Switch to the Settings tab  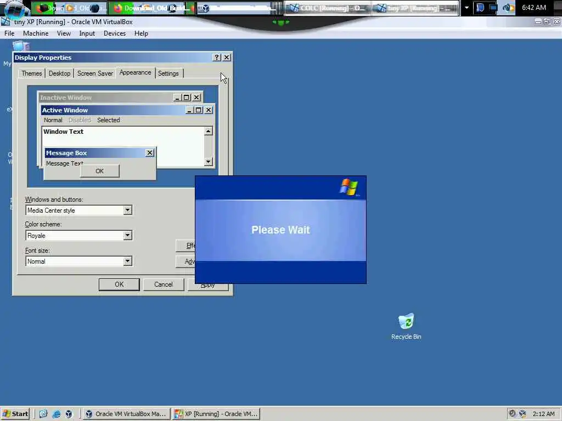168,73
